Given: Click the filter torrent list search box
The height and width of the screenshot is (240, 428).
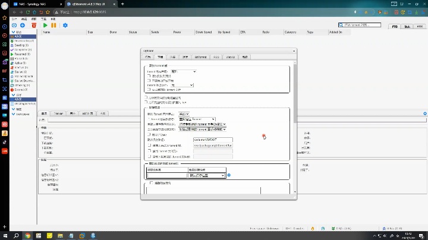Looking at the screenshot, I should tap(360, 25).
